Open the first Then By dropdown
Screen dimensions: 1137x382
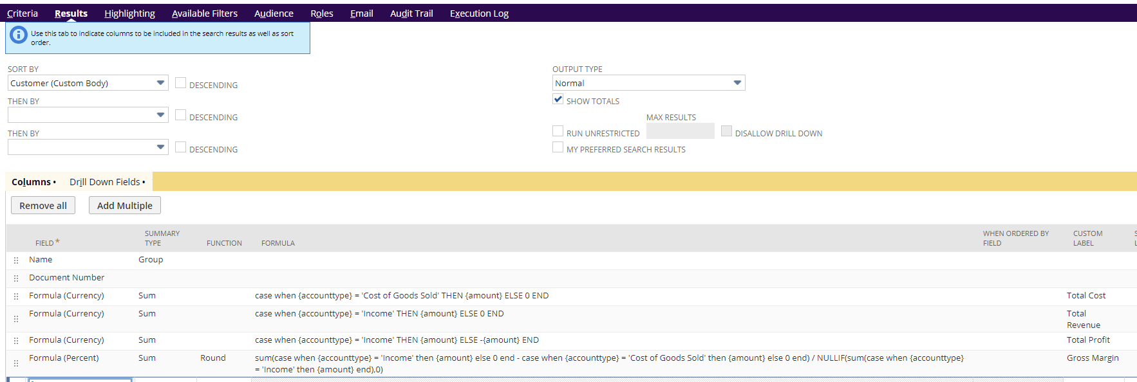point(88,115)
